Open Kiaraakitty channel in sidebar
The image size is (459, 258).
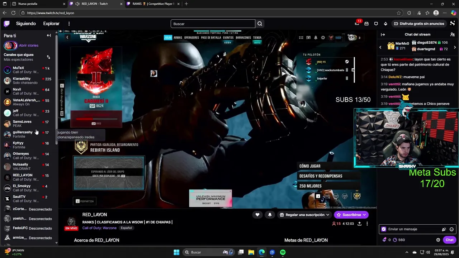tap(28, 81)
